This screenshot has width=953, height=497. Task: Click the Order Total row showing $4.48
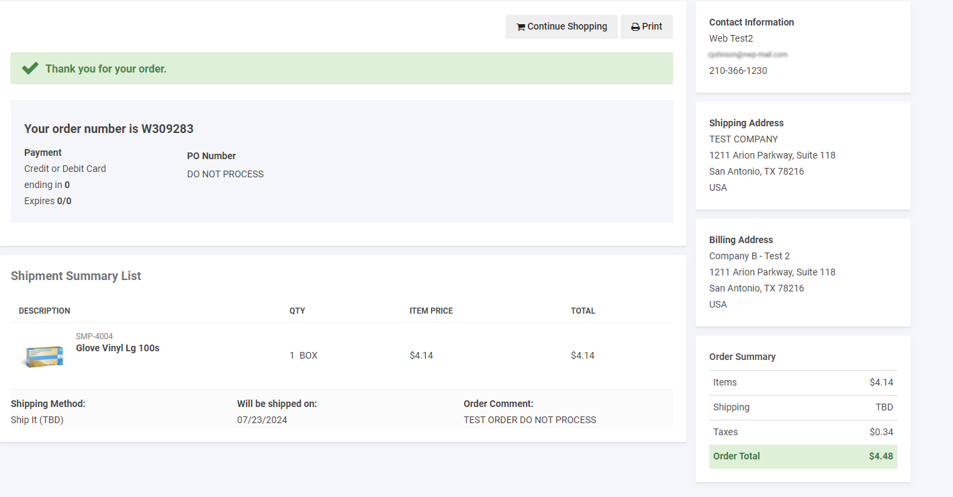pos(803,456)
